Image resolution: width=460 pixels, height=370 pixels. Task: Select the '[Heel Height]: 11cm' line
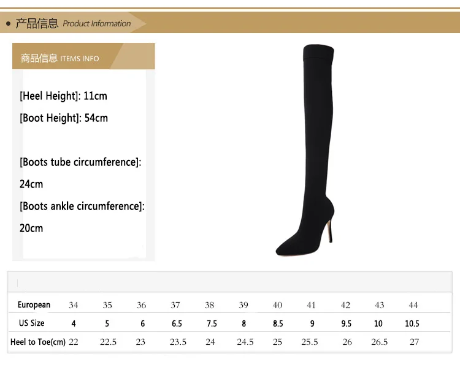click(63, 96)
